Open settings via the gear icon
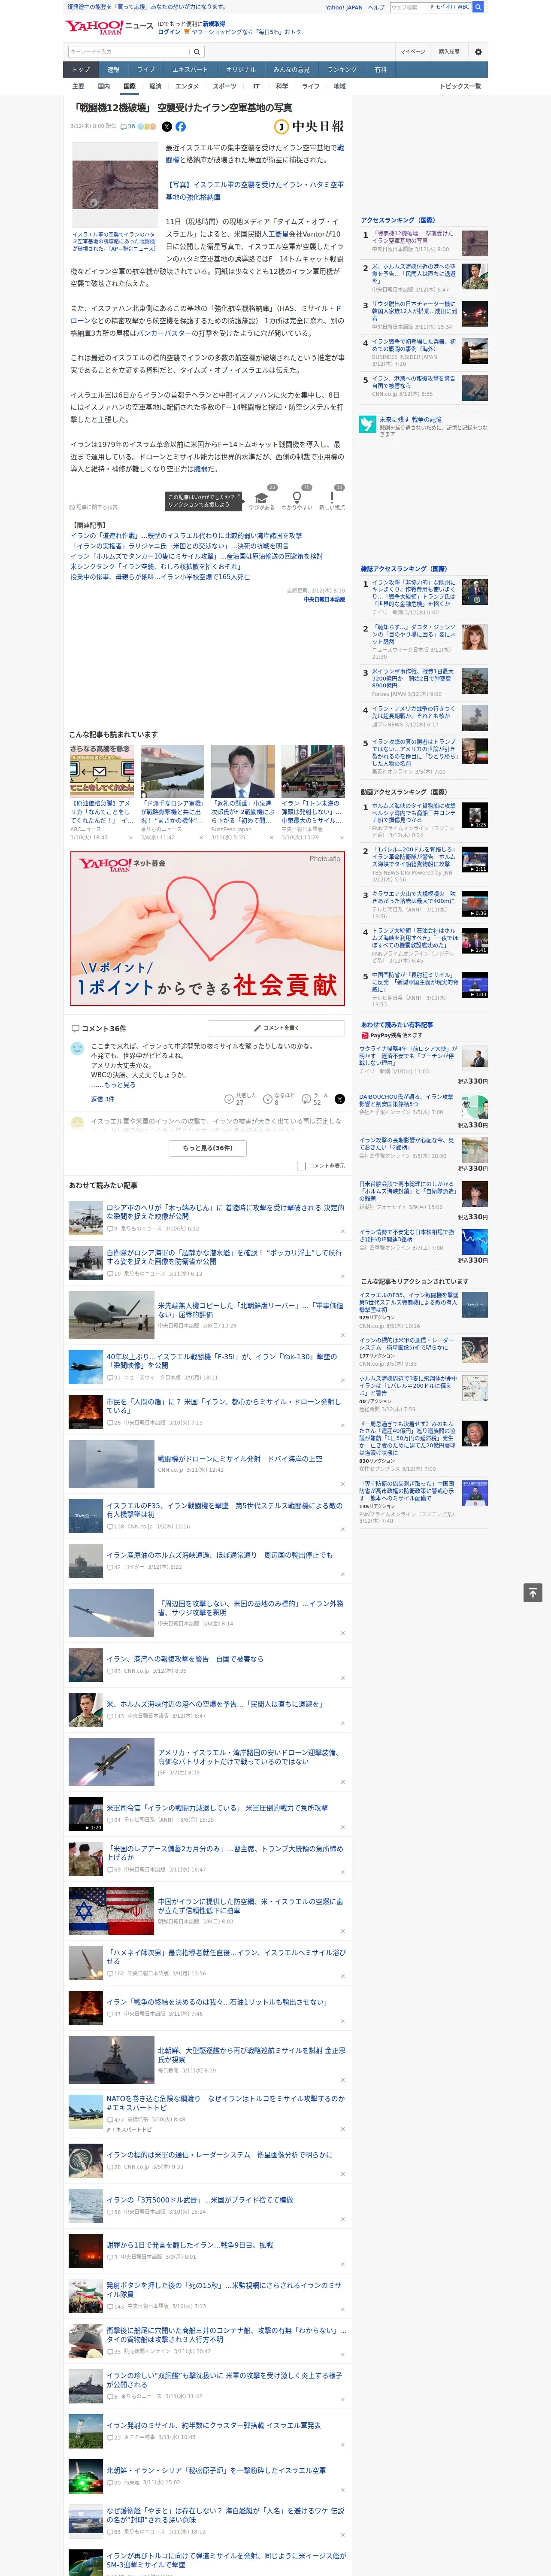The width and height of the screenshot is (551, 2576). click(478, 52)
